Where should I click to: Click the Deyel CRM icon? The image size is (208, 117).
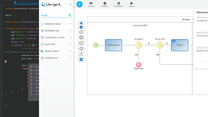pos(42,44)
